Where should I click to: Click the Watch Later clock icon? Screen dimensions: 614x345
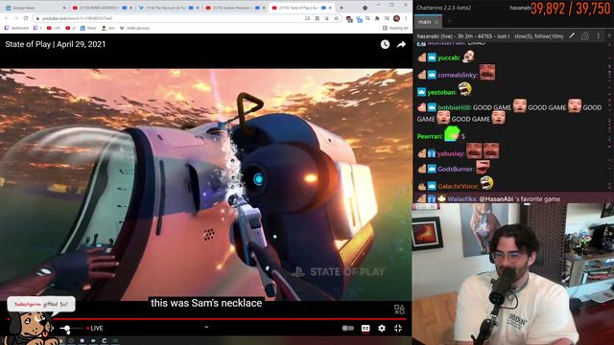[385, 45]
